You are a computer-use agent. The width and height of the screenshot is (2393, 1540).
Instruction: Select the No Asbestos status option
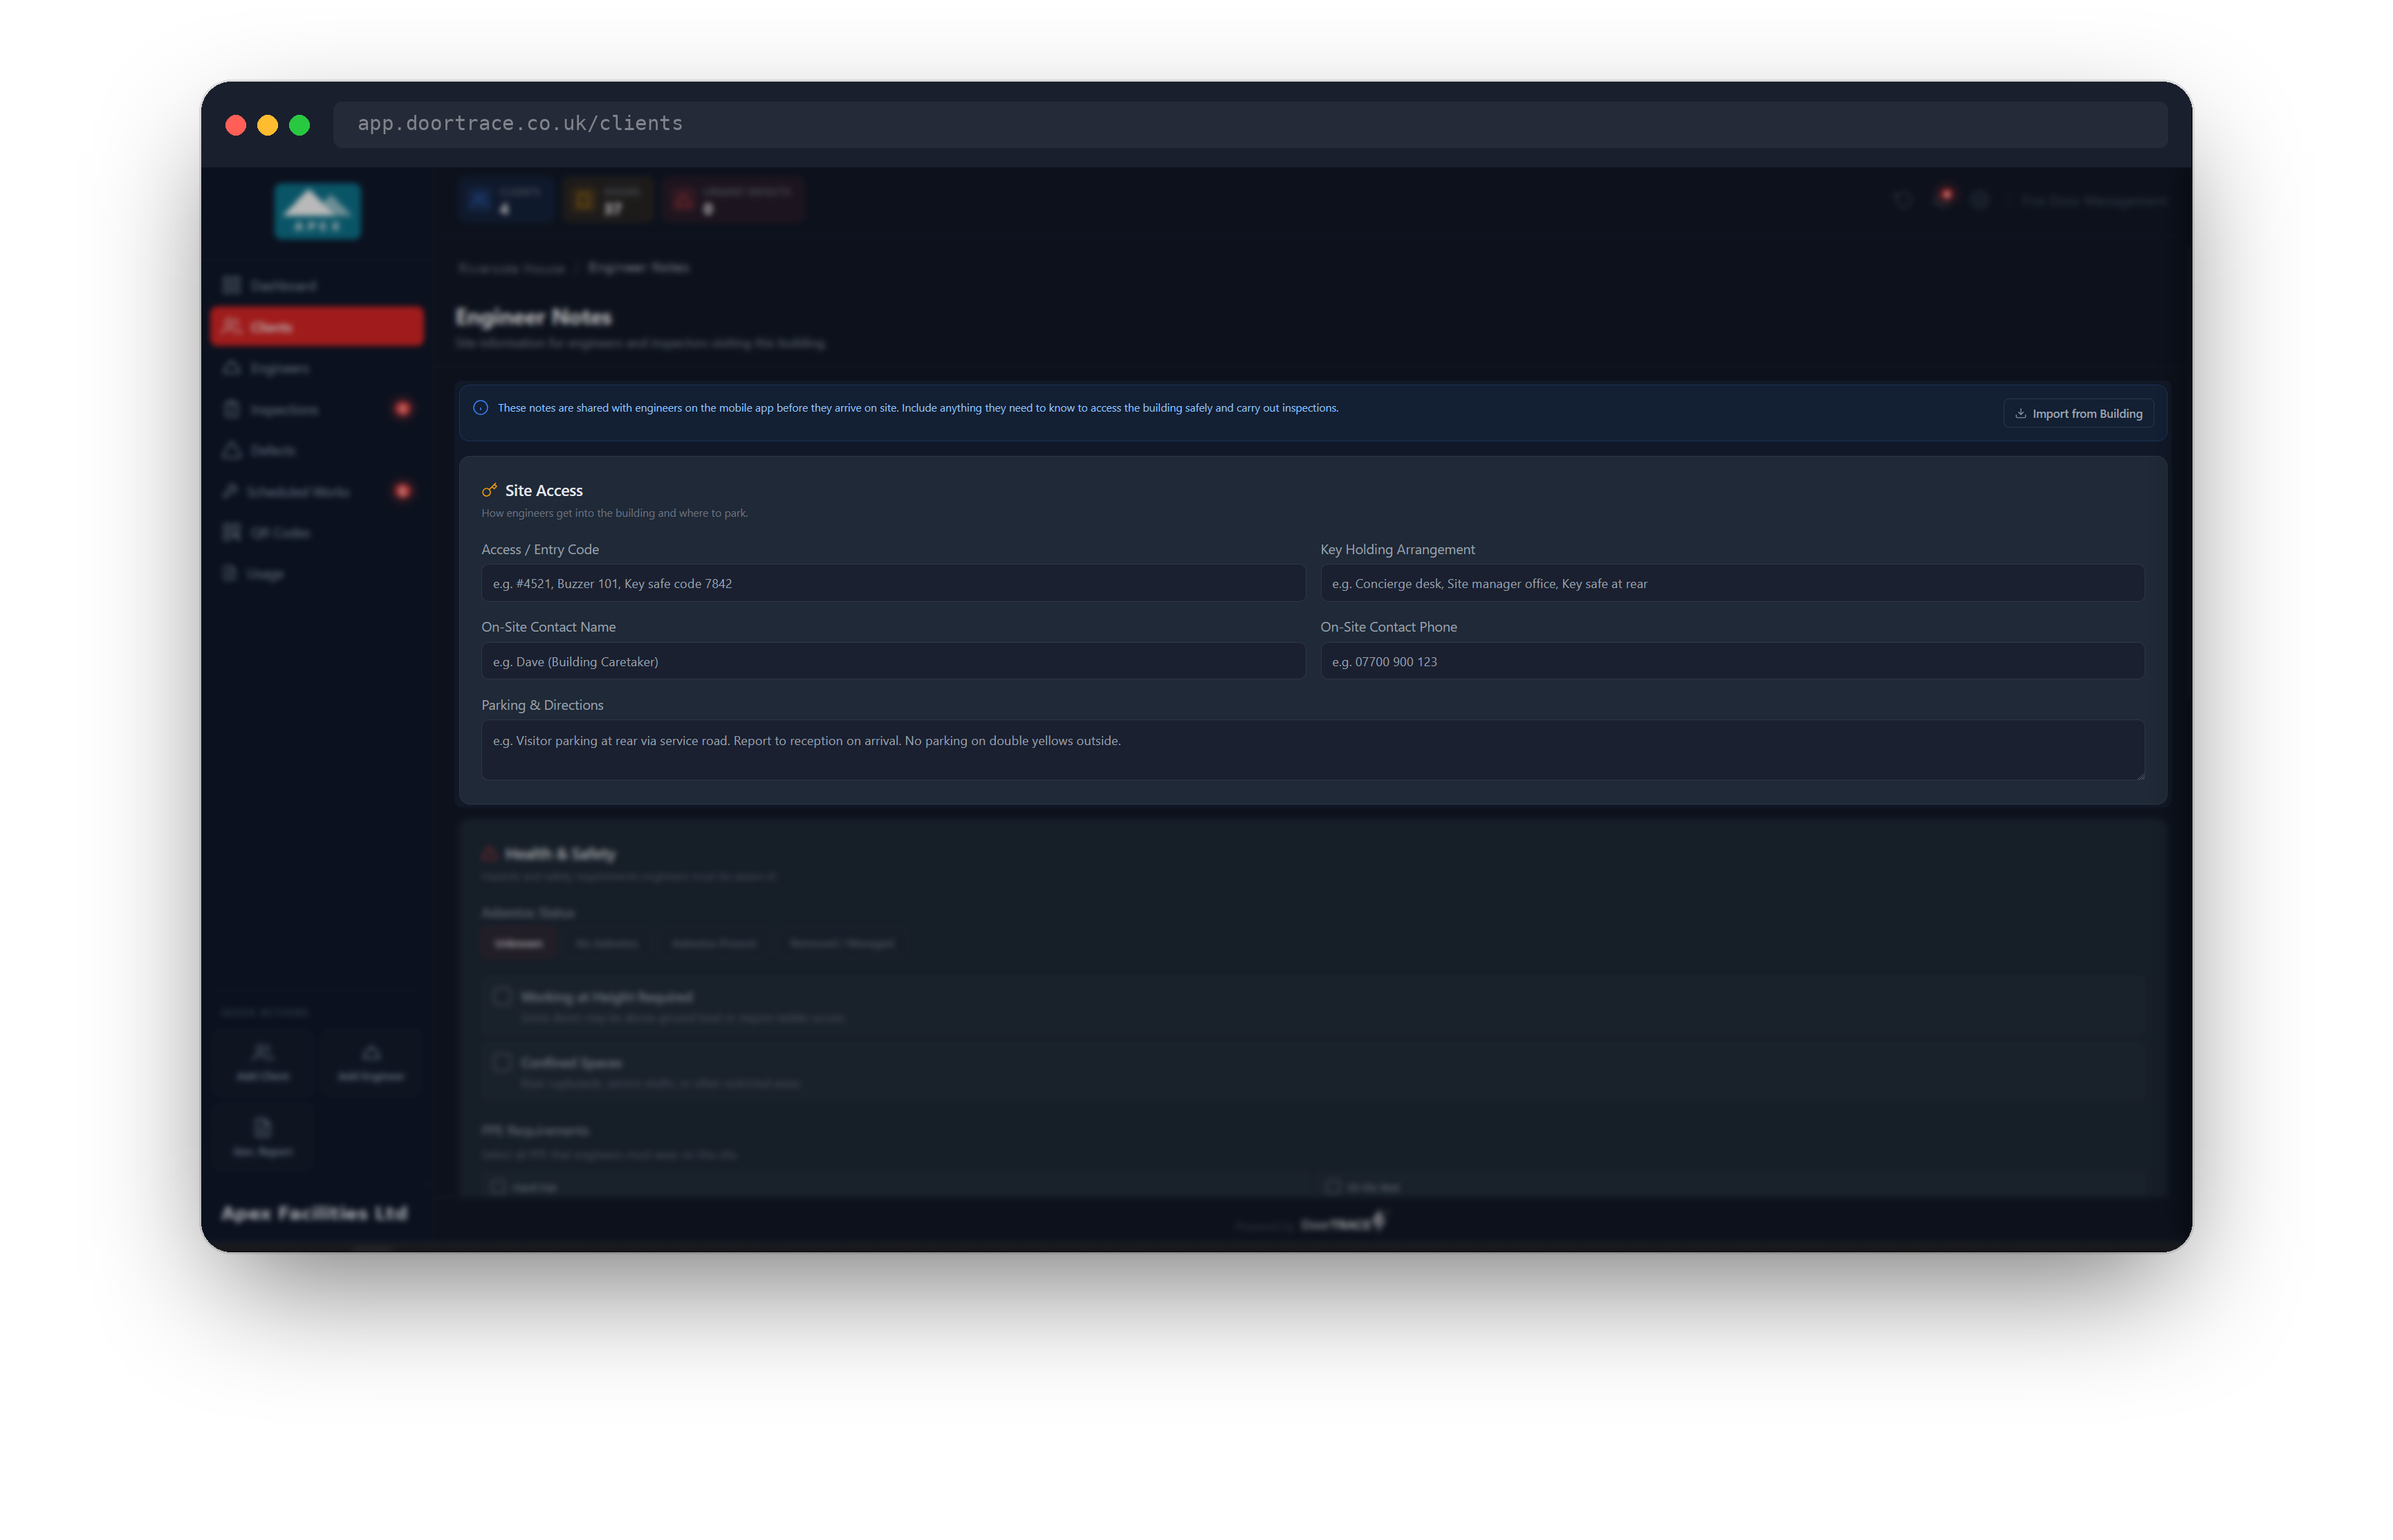[x=607, y=944]
